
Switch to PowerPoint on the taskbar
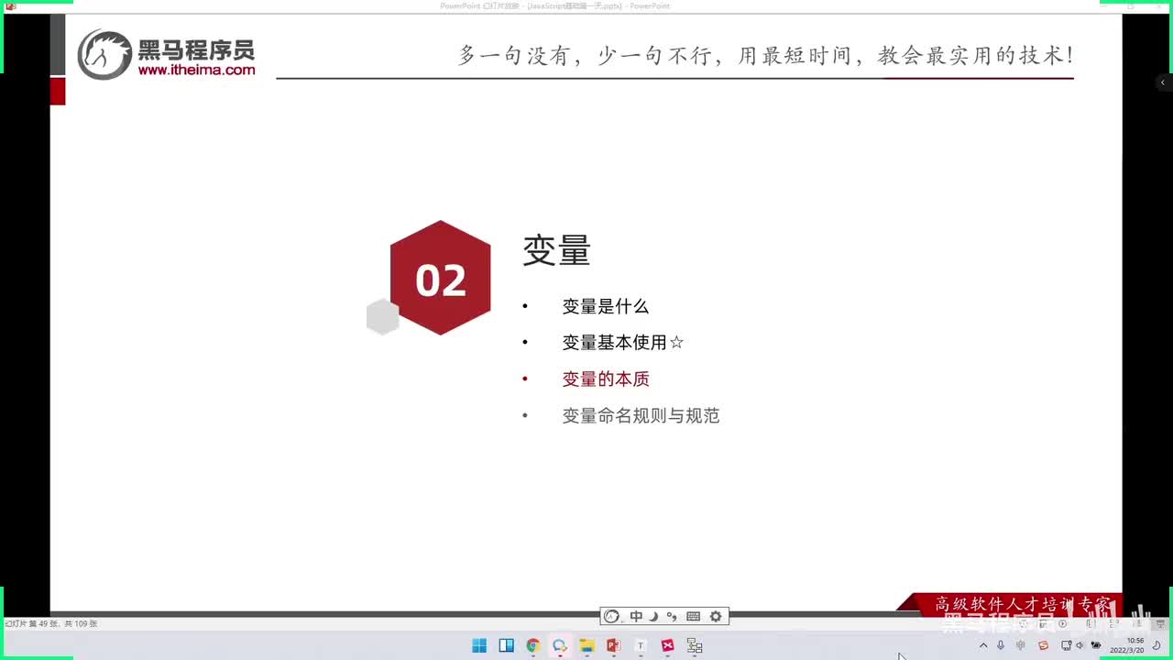click(x=613, y=645)
